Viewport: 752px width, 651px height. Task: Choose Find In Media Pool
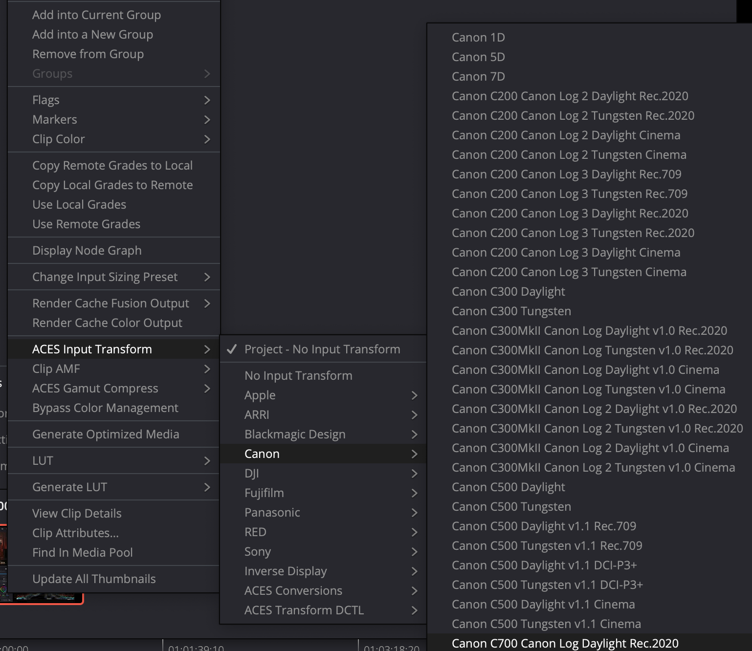tap(114, 552)
